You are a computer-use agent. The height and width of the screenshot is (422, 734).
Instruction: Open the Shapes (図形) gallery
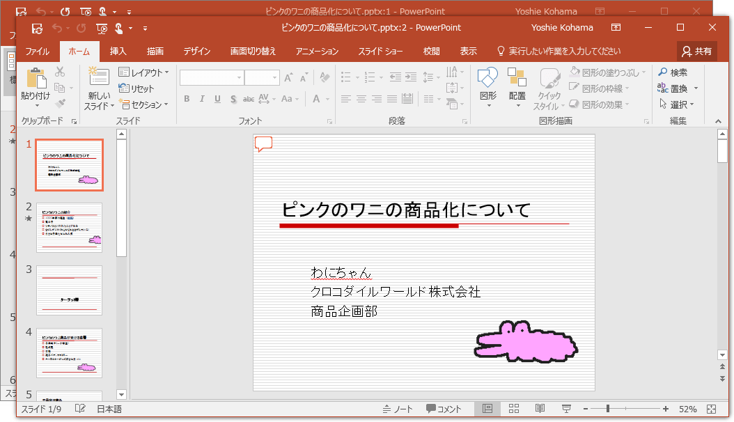[487, 78]
